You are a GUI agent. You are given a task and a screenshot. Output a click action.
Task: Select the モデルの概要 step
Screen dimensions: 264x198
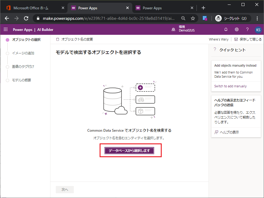click(x=18, y=80)
